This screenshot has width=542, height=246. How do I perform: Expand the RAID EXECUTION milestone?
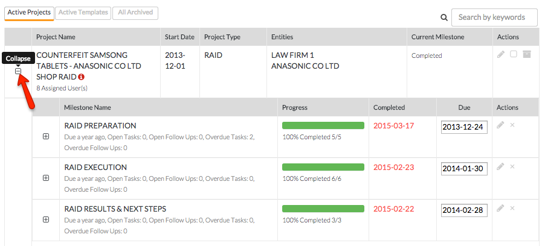pyautogui.click(x=46, y=178)
